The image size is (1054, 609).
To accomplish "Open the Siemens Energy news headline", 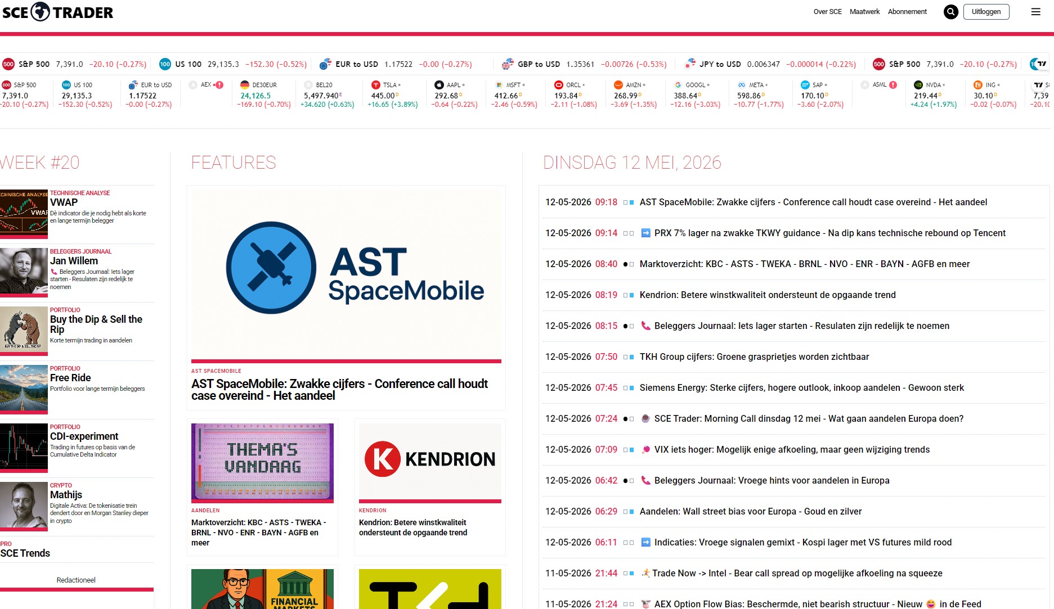I will tap(802, 387).
